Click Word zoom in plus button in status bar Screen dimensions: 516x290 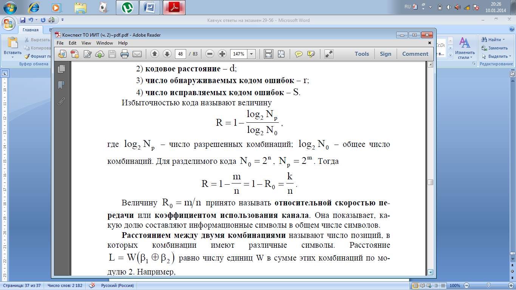[x=510, y=285]
